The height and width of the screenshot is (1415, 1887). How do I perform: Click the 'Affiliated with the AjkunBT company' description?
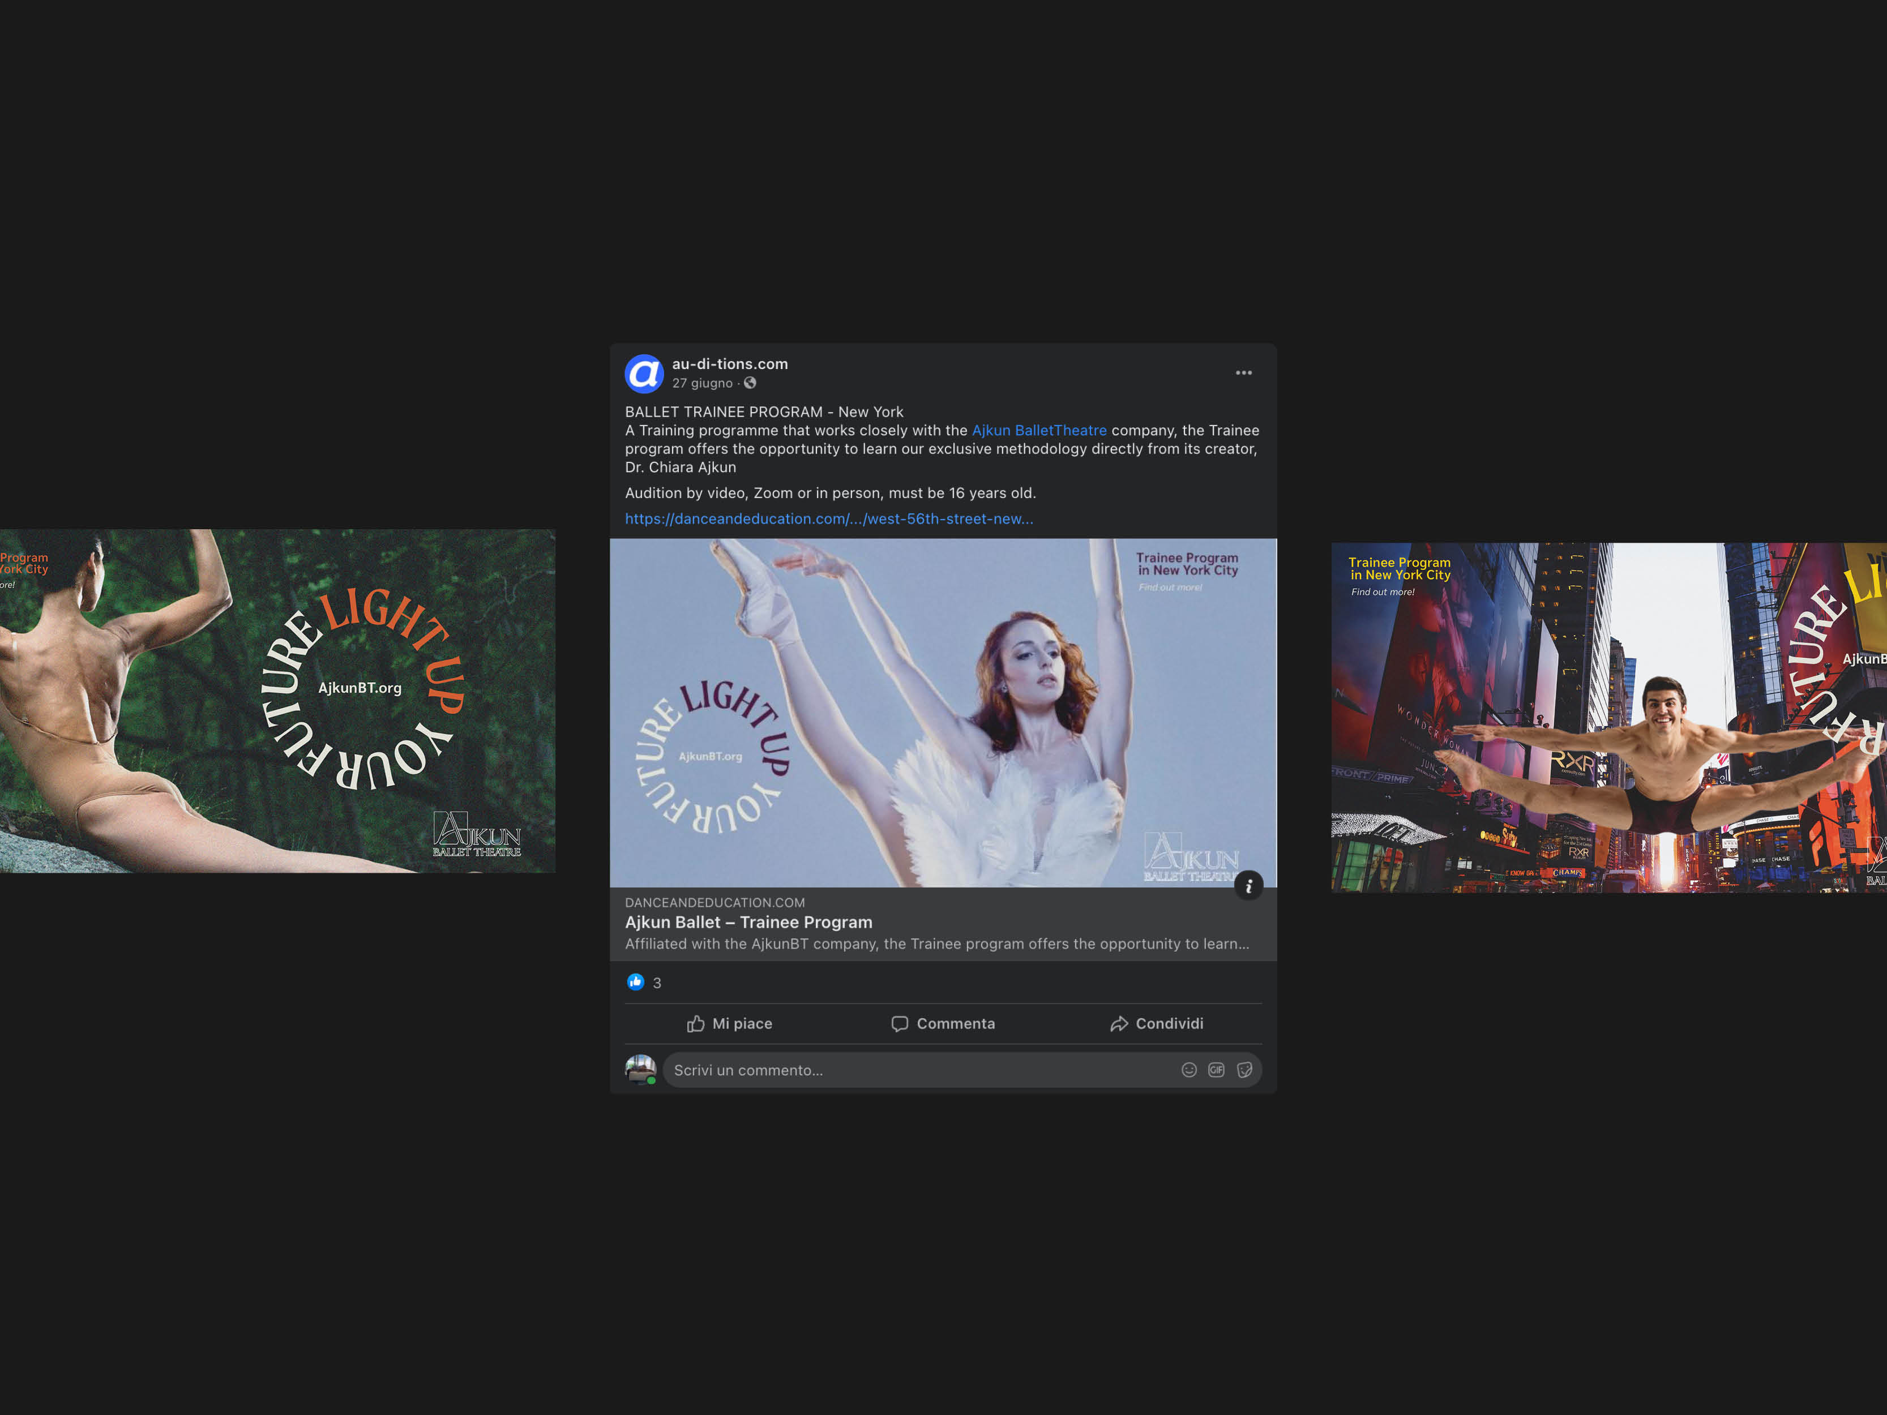coord(936,944)
